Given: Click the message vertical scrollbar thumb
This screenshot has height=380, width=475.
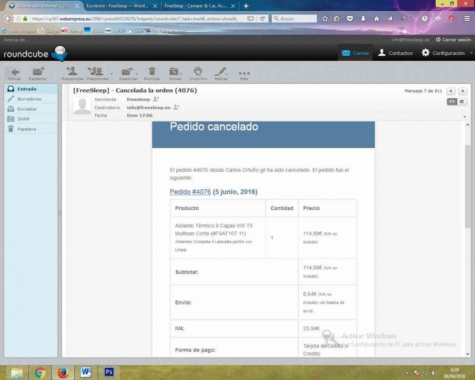Looking at the screenshot, I should pyautogui.click(x=467, y=187).
